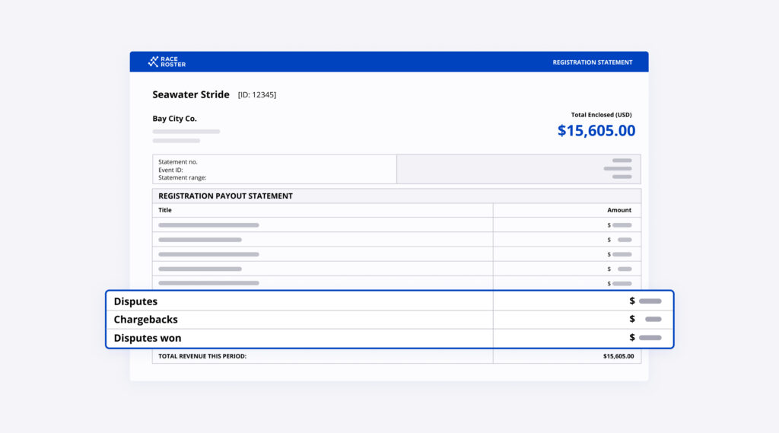Click the large blue $15,605.00 amount
Viewport: 779px width, 433px height.
(x=596, y=131)
